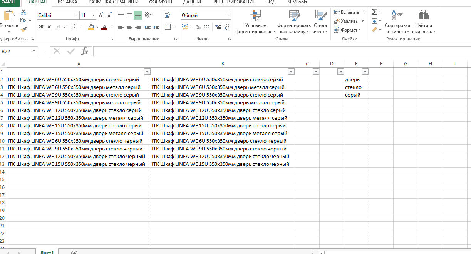Toggle the highlighted bottom align button
The width and height of the screenshot is (471, 254).
(x=138, y=15)
